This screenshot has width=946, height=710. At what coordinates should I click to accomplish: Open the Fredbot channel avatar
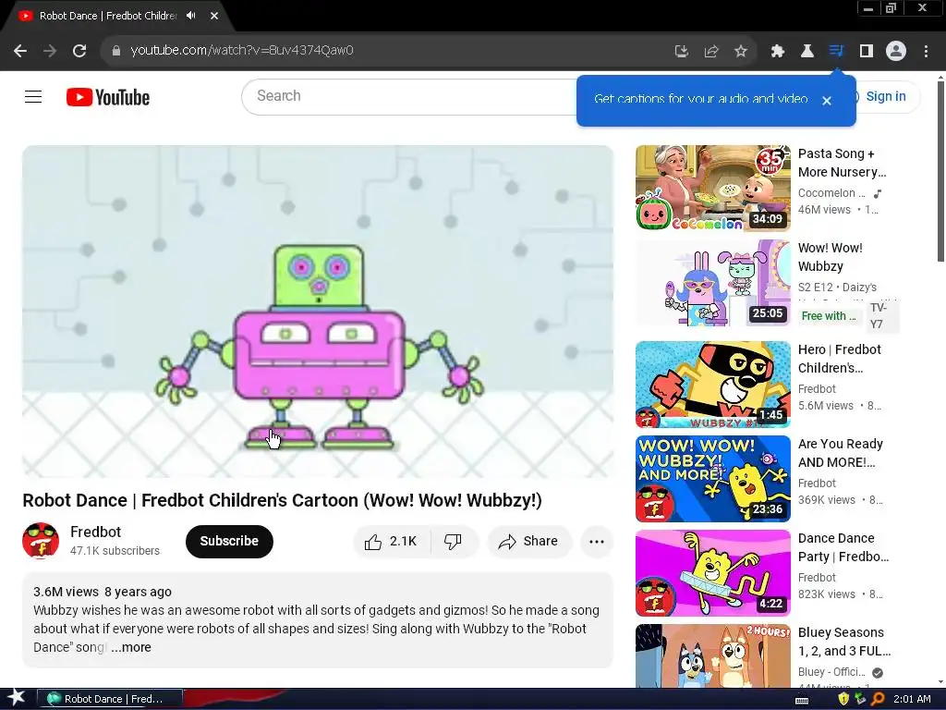pyautogui.click(x=41, y=540)
